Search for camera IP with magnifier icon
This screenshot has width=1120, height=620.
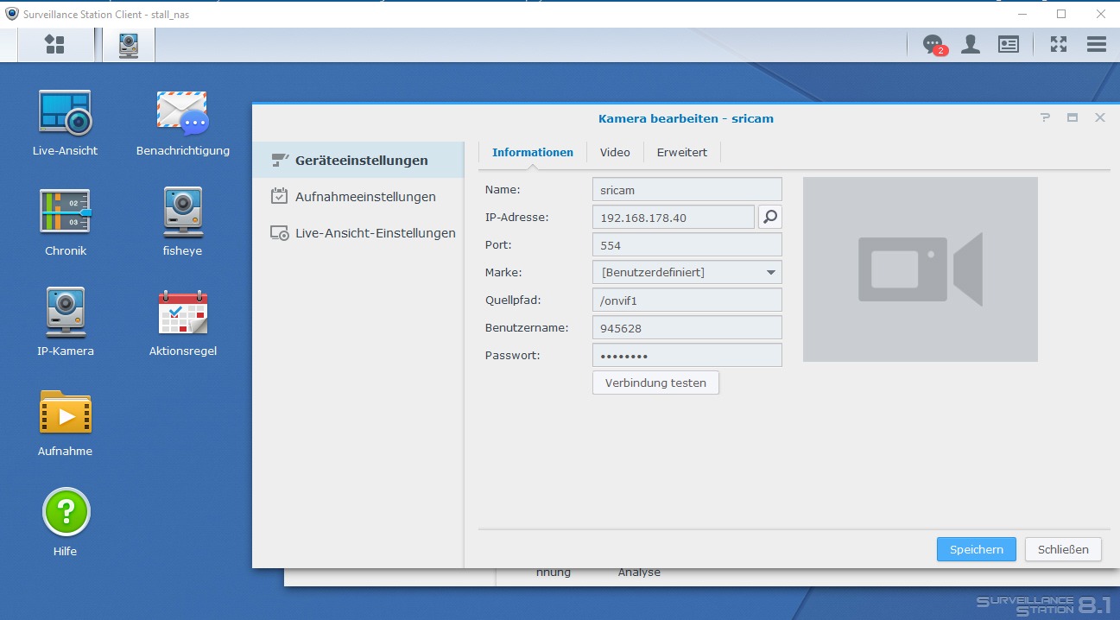[770, 217]
